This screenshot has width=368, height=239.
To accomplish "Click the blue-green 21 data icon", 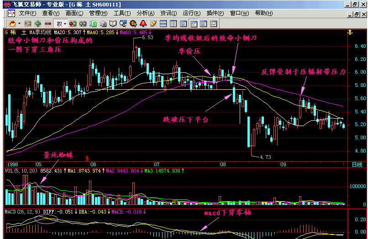I will (x=93, y=24).
